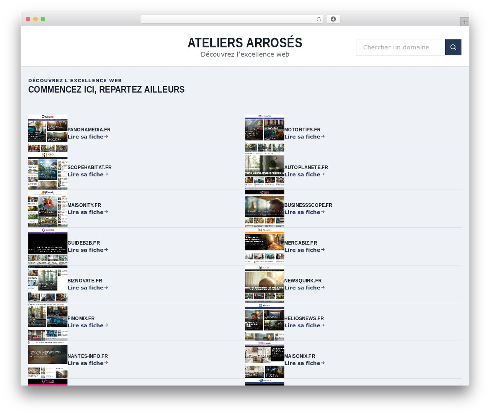
Task: Click the BIZNOVATE.FR site thumbnail
Action: [48, 284]
